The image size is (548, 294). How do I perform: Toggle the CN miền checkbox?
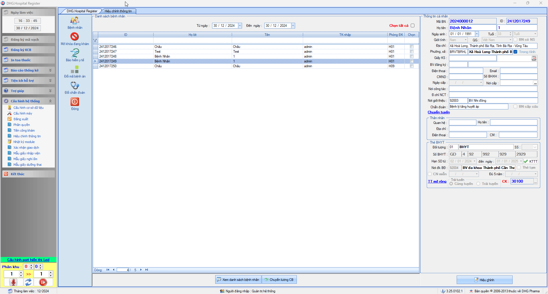click(x=430, y=174)
